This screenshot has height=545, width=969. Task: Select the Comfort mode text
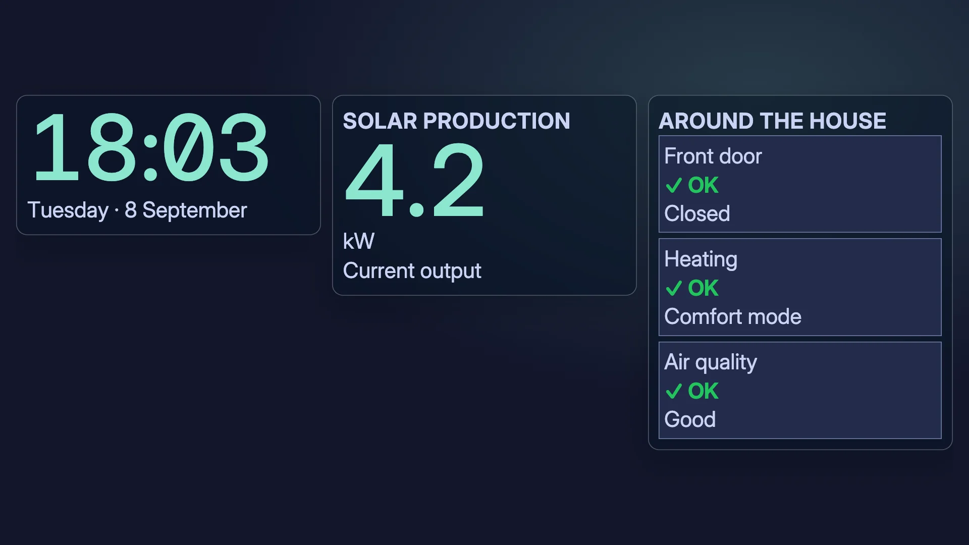click(x=733, y=317)
